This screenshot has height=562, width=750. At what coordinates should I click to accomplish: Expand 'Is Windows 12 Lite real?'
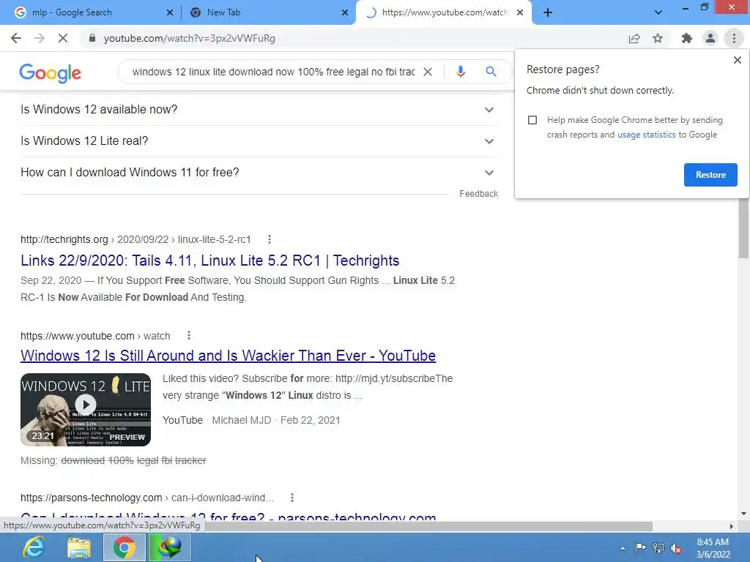coord(259,141)
